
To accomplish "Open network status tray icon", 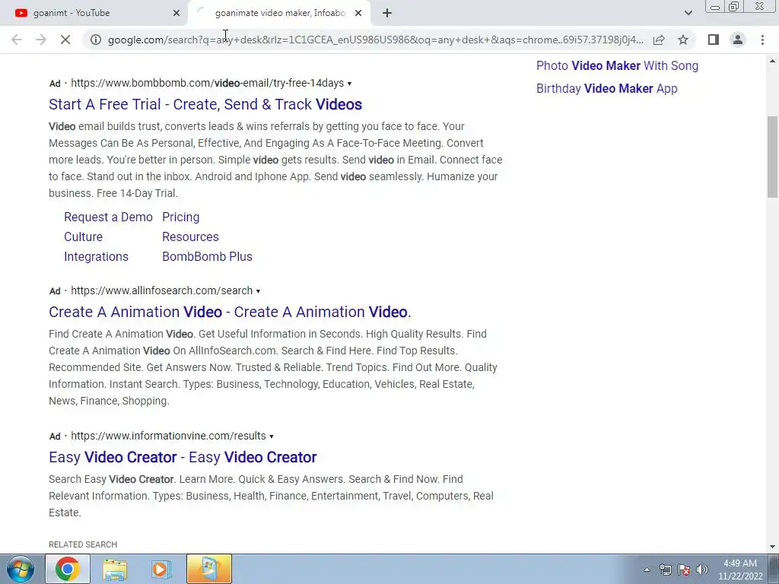I will tap(665, 570).
